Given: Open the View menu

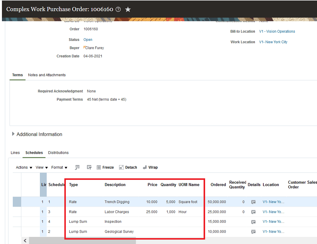Looking at the screenshot, I should click(39, 167).
